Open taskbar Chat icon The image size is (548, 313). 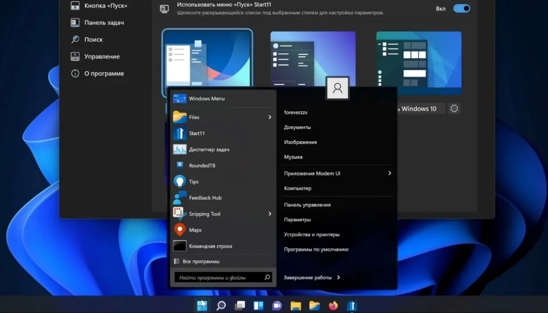(277, 306)
